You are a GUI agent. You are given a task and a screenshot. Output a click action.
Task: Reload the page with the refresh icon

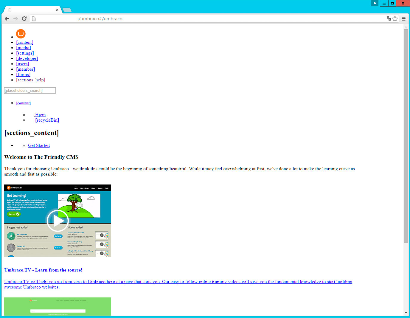click(24, 18)
